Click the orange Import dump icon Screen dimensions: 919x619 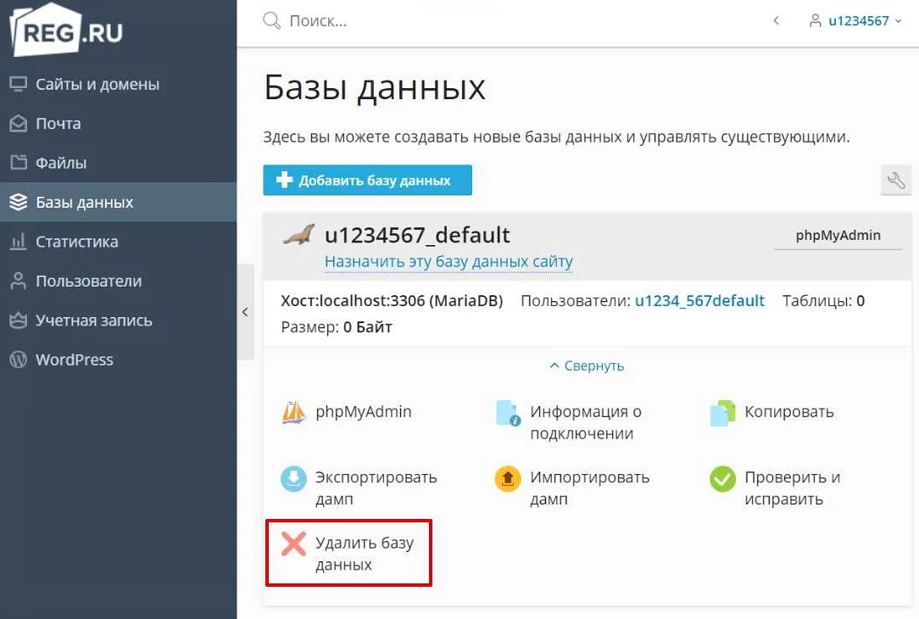[x=507, y=479]
